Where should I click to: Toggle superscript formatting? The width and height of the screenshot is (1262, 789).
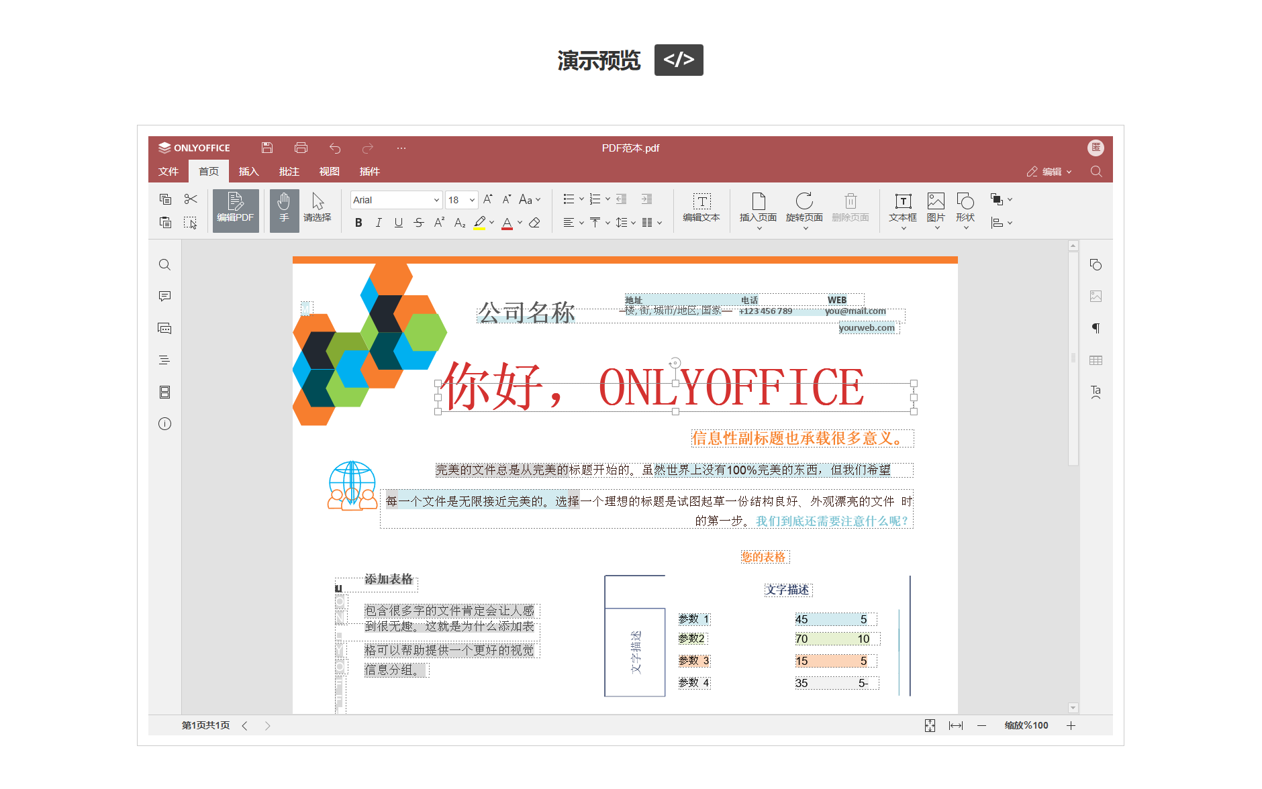(x=439, y=223)
